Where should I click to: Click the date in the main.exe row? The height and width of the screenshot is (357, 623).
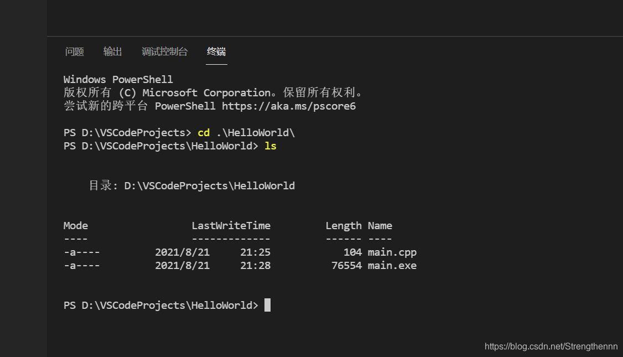tap(182, 266)
